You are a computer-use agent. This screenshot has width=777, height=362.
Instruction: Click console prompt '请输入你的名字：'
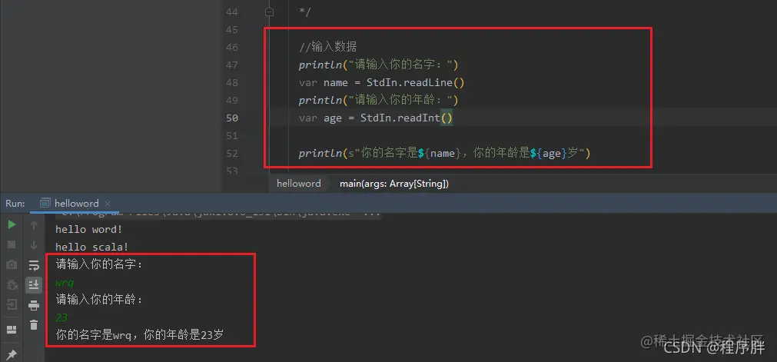coord(99,264)
